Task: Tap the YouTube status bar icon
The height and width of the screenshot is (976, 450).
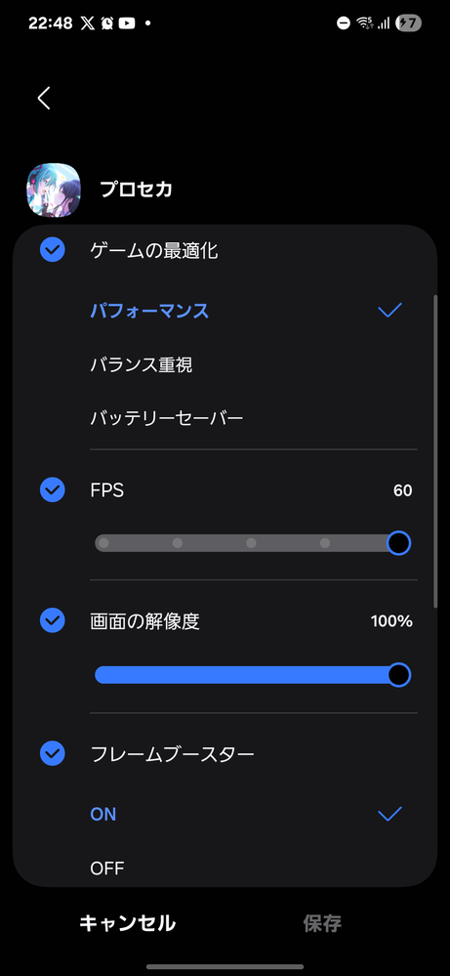Action: 127,23
